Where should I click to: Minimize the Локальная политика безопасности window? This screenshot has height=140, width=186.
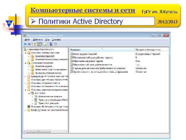(153, 36)
